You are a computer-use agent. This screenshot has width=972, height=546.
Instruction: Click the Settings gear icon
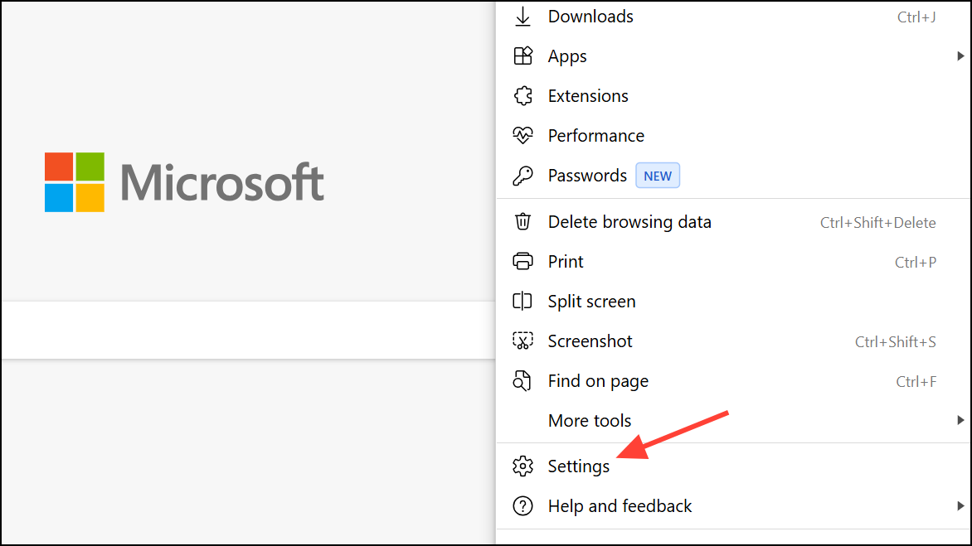pyautogui.click(x=522, y=466)
